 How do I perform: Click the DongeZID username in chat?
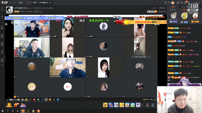187,62
